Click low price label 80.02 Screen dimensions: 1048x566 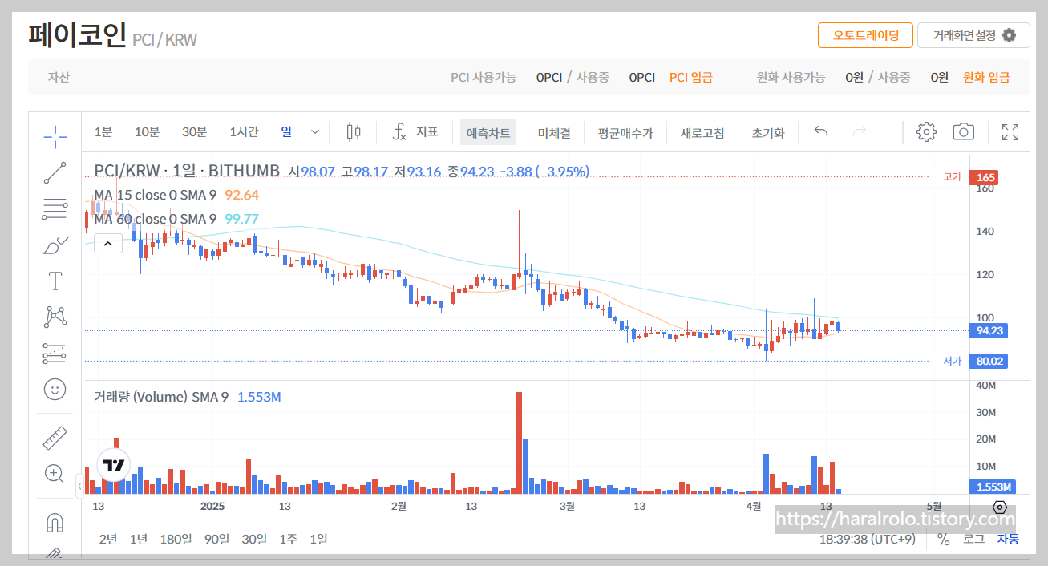989,362
